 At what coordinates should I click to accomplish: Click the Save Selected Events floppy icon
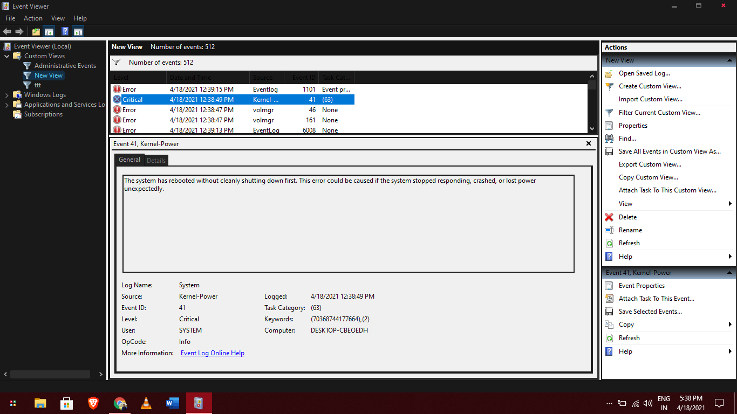click(x=609, y=312)
